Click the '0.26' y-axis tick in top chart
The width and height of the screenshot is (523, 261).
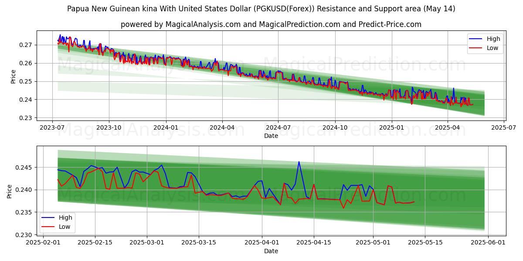(x=26, y=63)
